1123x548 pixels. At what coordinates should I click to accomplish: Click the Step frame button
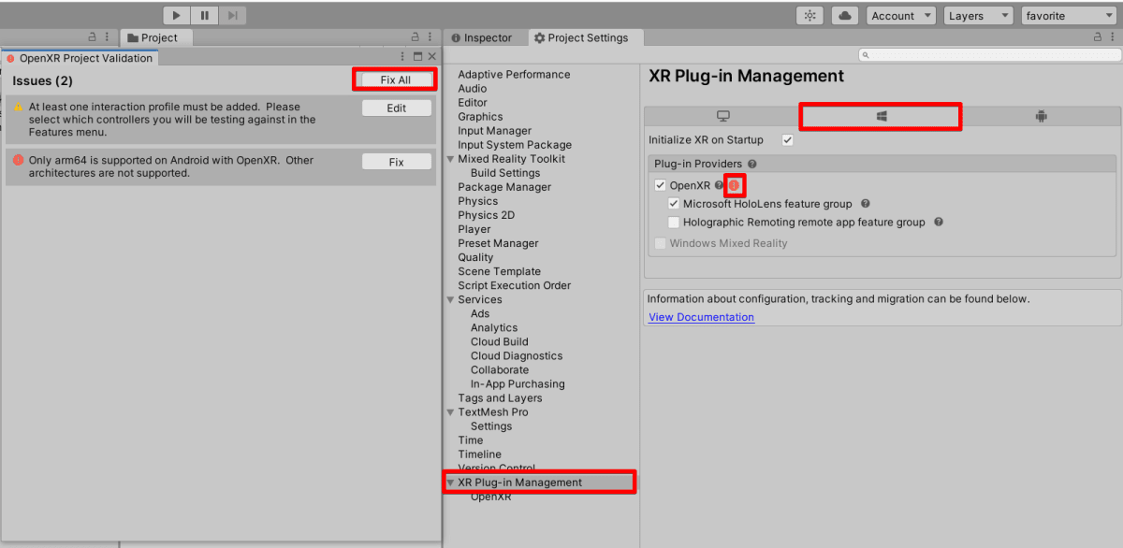click(233, 15)
